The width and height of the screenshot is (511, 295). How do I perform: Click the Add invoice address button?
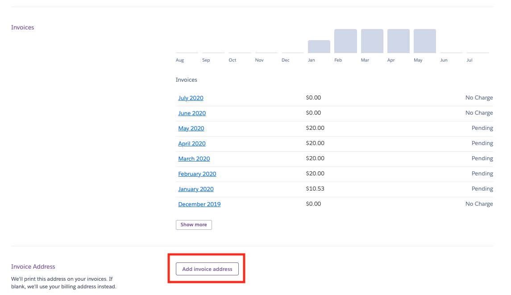pos(207,269)
